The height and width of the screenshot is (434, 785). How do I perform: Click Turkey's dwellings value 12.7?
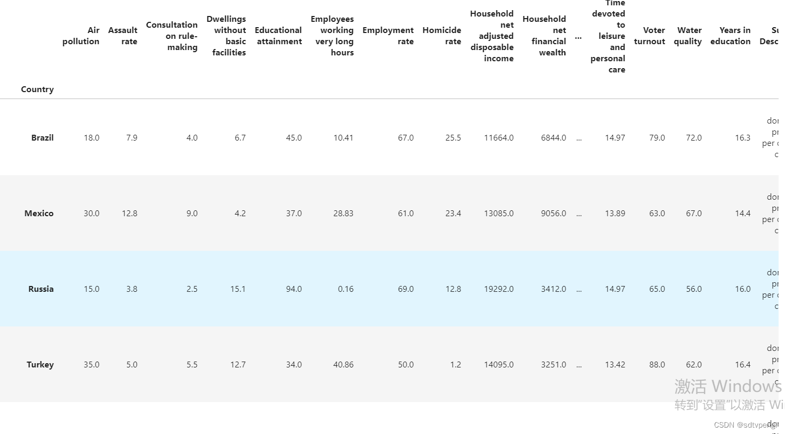(x=238, y=364)
